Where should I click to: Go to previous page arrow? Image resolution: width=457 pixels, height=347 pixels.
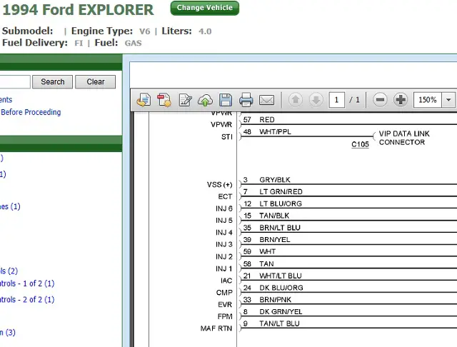(x=295, y=100)
